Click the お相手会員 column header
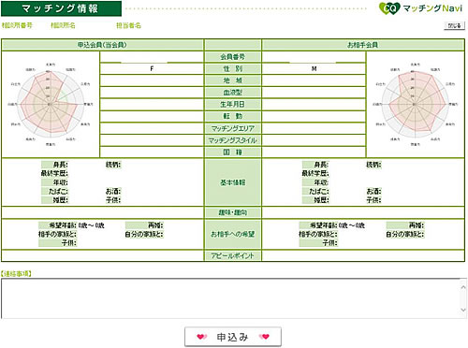The width and height of the screenshot is (468, 348). pos(363,45)
